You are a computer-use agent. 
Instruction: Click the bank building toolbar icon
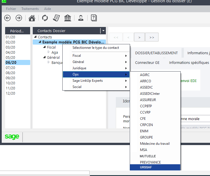tap(68, 18)
